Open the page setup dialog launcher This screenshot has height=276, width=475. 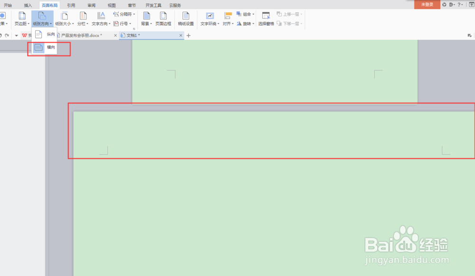tap(134, 29)
